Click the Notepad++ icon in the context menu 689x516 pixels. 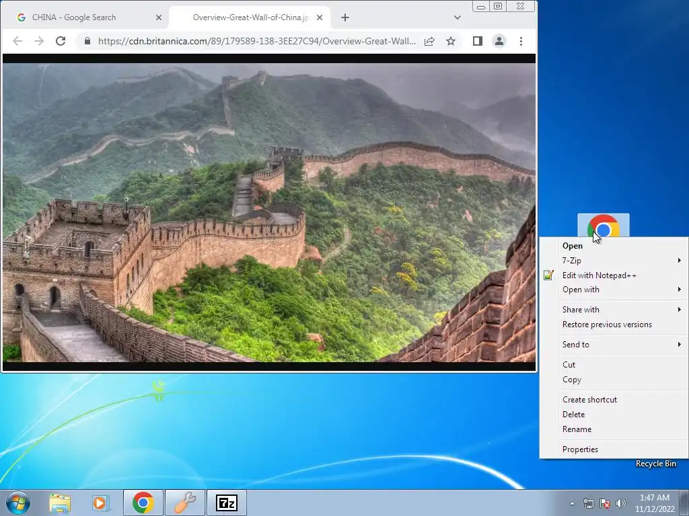(x=548, y=275)
